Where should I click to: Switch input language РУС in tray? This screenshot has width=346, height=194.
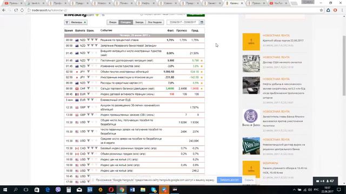tap(316, 190)
